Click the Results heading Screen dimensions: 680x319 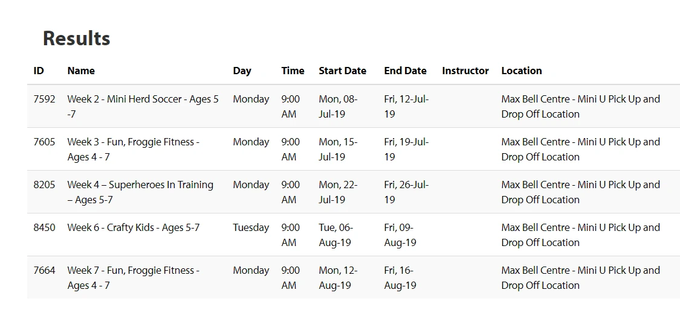coord(76,39)
